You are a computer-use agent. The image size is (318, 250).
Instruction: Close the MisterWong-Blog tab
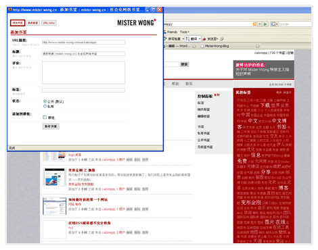[257, 46]
